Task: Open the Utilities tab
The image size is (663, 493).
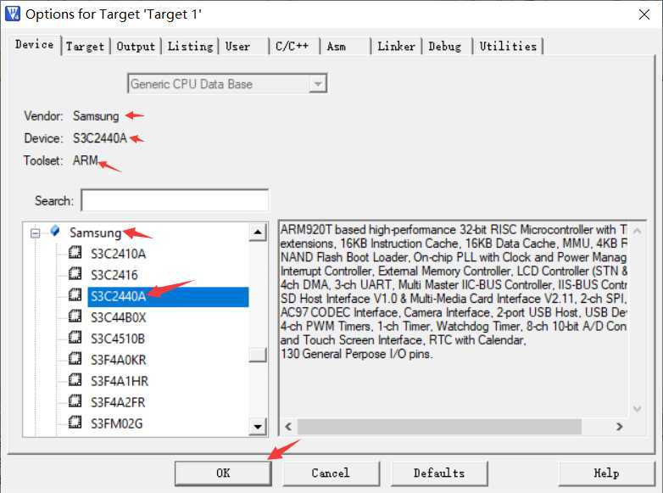Action: 508,46
